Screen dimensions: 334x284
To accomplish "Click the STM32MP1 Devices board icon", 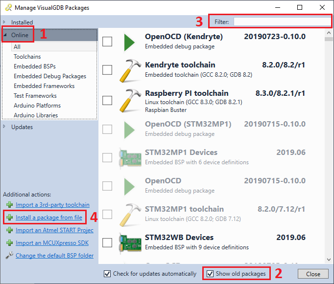I will pyautogui.click(x=130, y=158).
